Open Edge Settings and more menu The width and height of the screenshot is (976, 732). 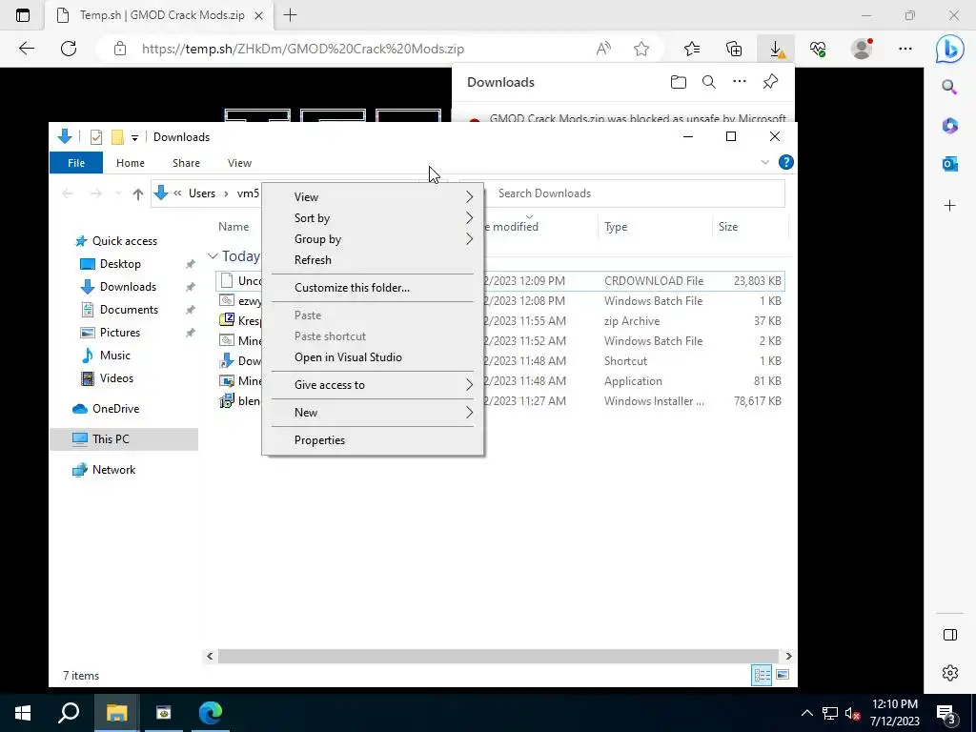click(905, 49)
